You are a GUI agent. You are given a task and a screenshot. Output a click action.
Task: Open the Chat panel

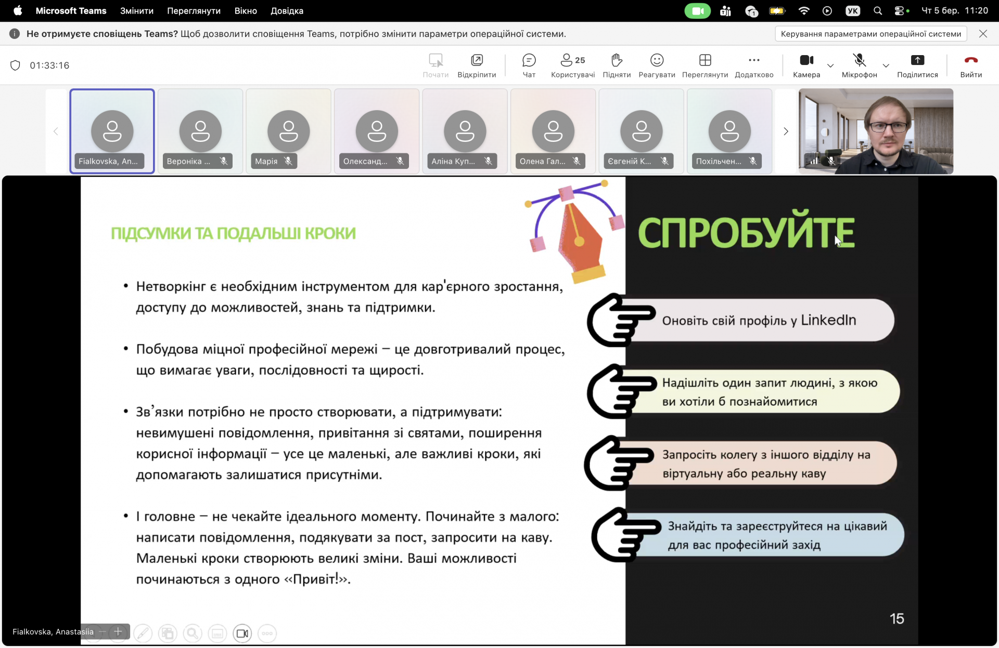coord(529,65)
